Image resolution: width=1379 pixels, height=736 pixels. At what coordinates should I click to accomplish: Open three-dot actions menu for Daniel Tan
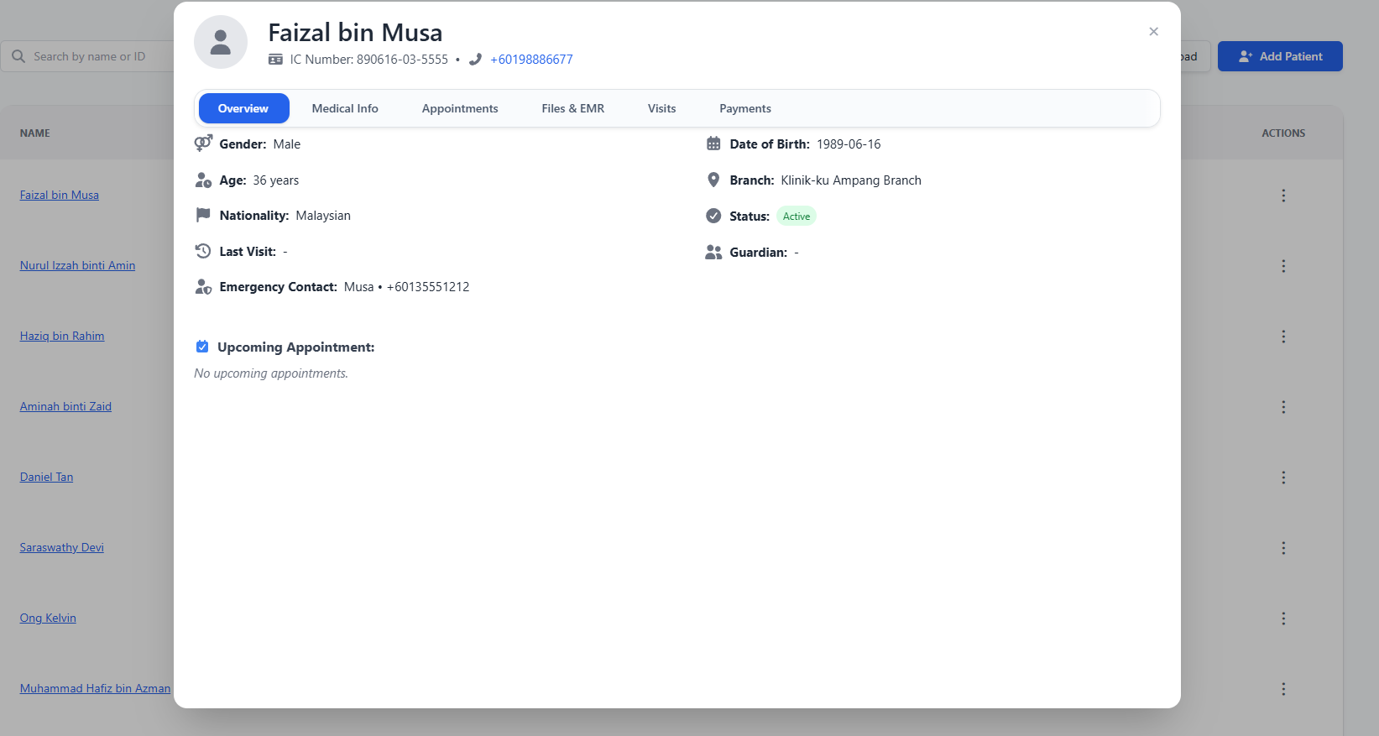[x=1282, y=478]
